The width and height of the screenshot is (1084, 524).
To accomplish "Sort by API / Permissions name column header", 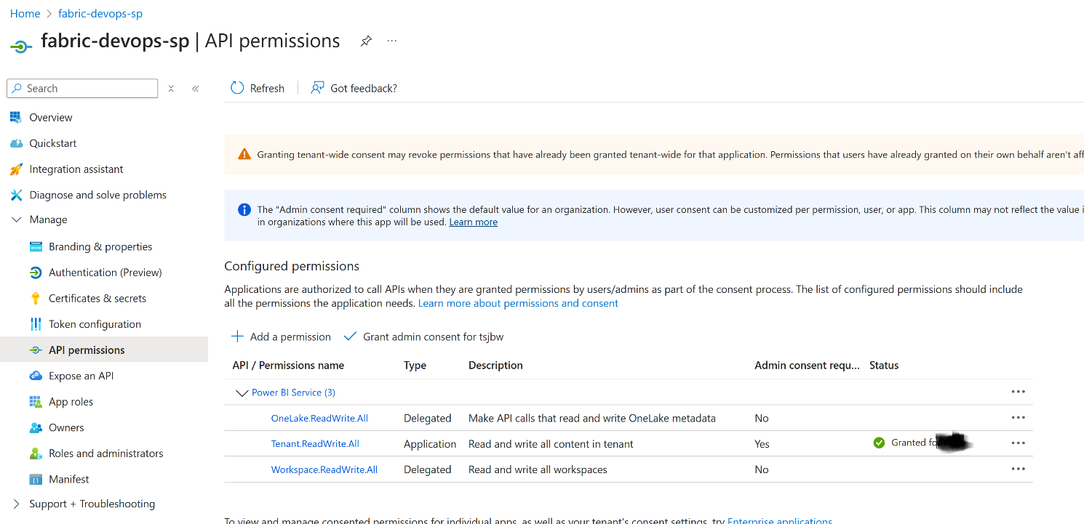I will point(288,366).
